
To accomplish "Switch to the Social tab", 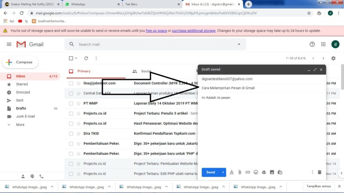I will coord(146,71).
